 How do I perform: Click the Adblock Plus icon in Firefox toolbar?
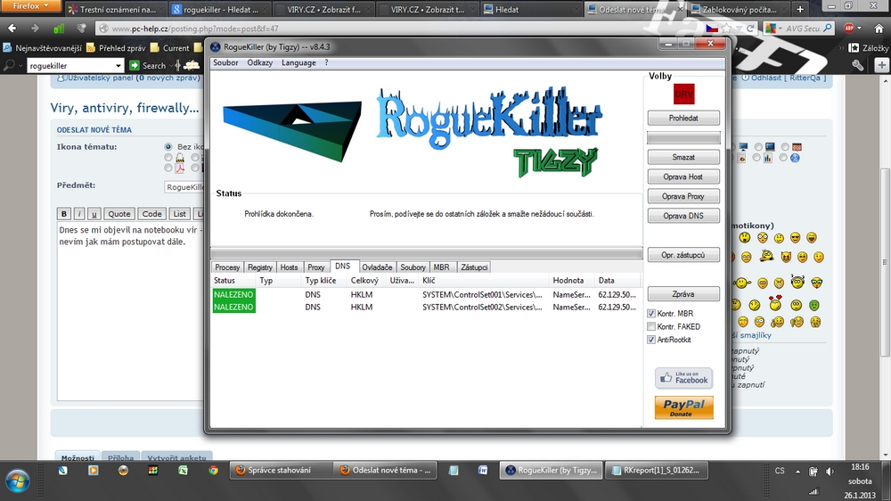pos(849,28)
